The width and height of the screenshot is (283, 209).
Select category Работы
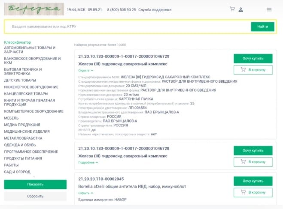tap(11, 165)
